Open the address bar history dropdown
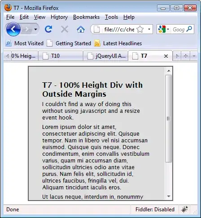The width and height of the screenshot is (201, 218). point(149,29)
